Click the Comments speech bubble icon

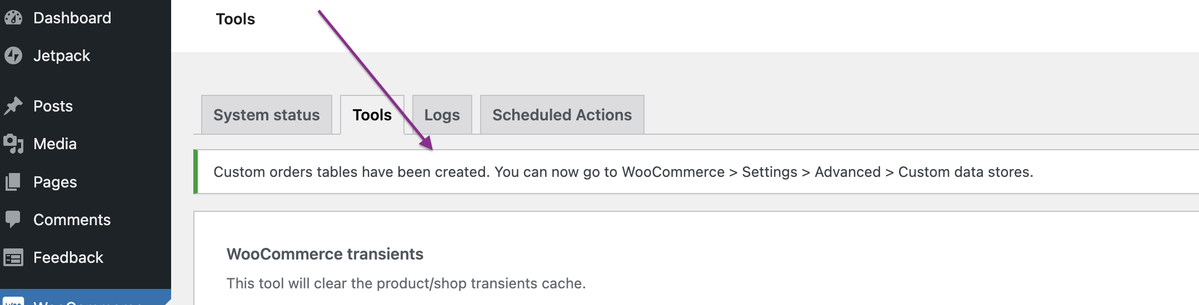(13, 220)
